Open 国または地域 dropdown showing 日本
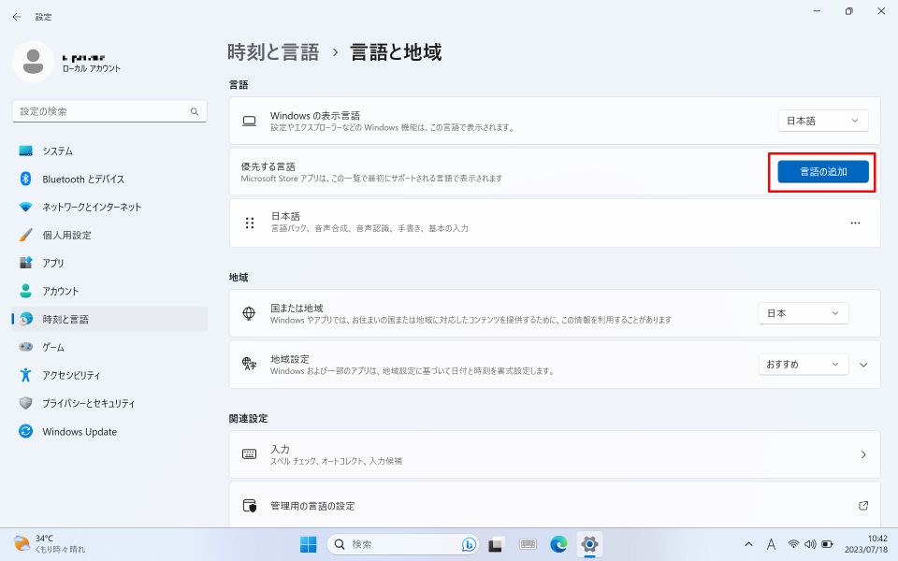 (803, 313)
